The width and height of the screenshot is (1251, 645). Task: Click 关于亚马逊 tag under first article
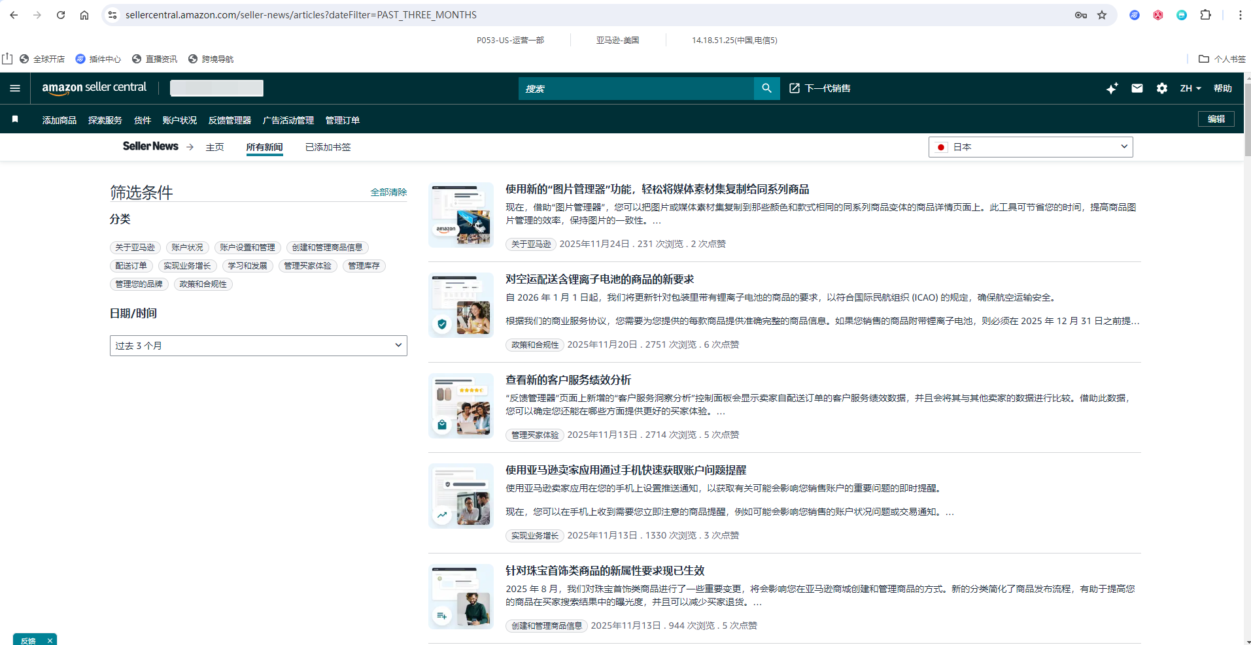pyautogui.click(x=530, y=244)
